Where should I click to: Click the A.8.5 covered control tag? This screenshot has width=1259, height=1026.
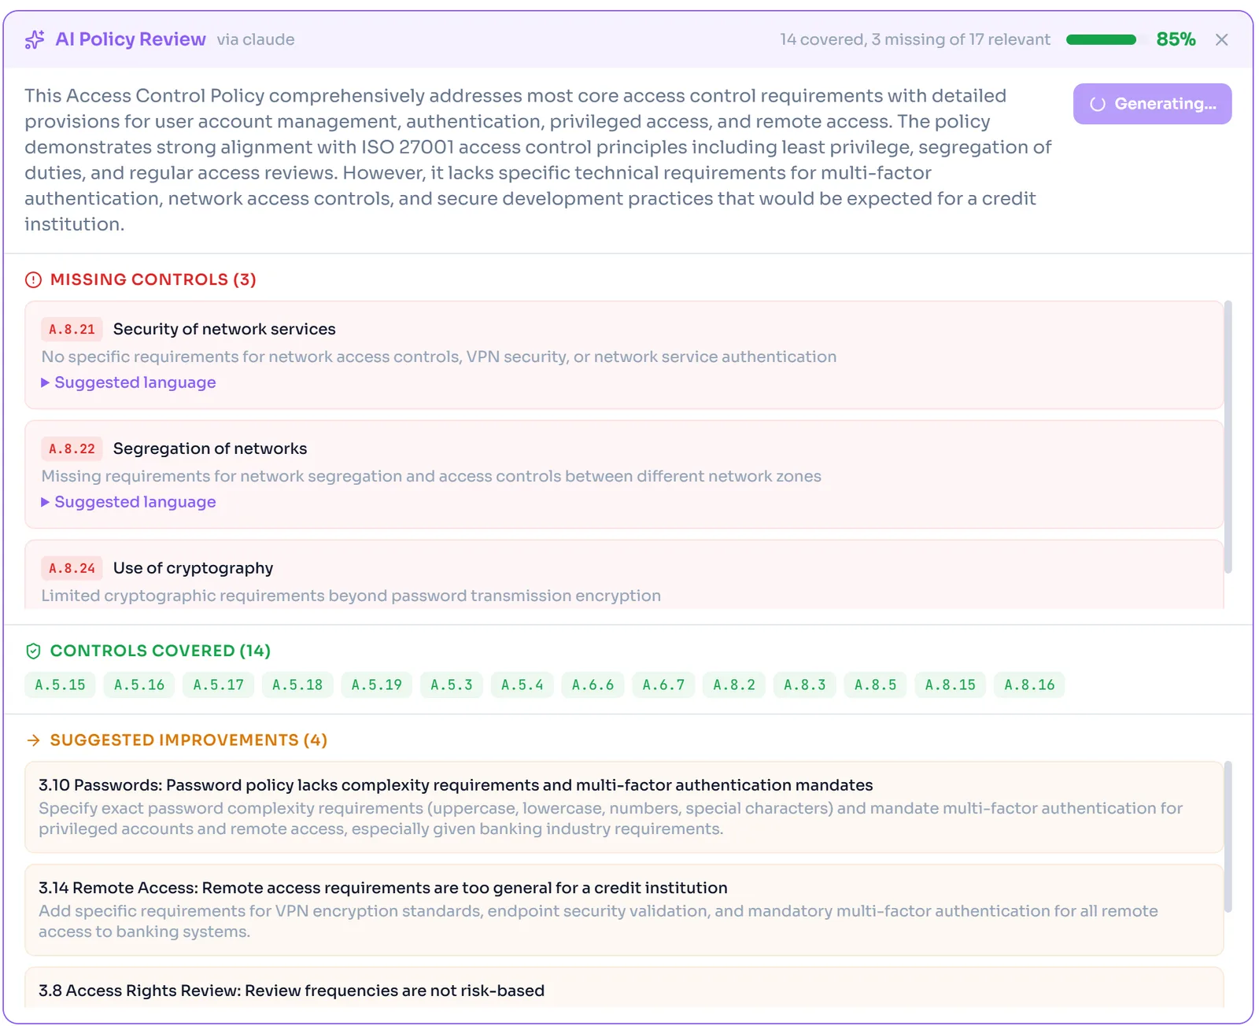pyautogui.click(x=876, y=685)
